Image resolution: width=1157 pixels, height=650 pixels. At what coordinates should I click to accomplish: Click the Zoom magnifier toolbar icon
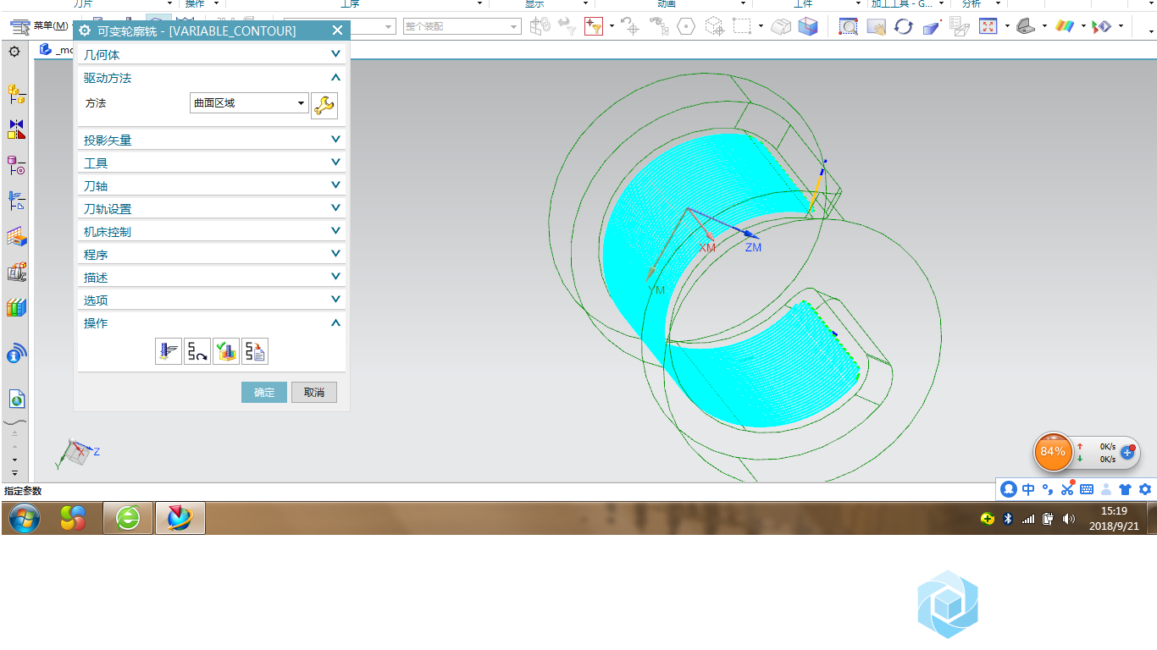click(848, 26)
